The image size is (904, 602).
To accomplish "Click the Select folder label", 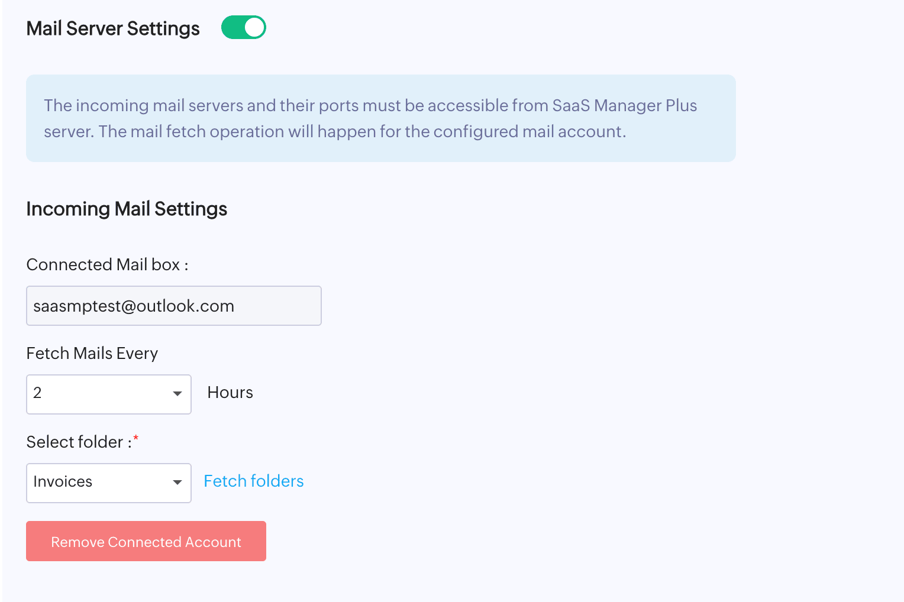I will [79, 442].
